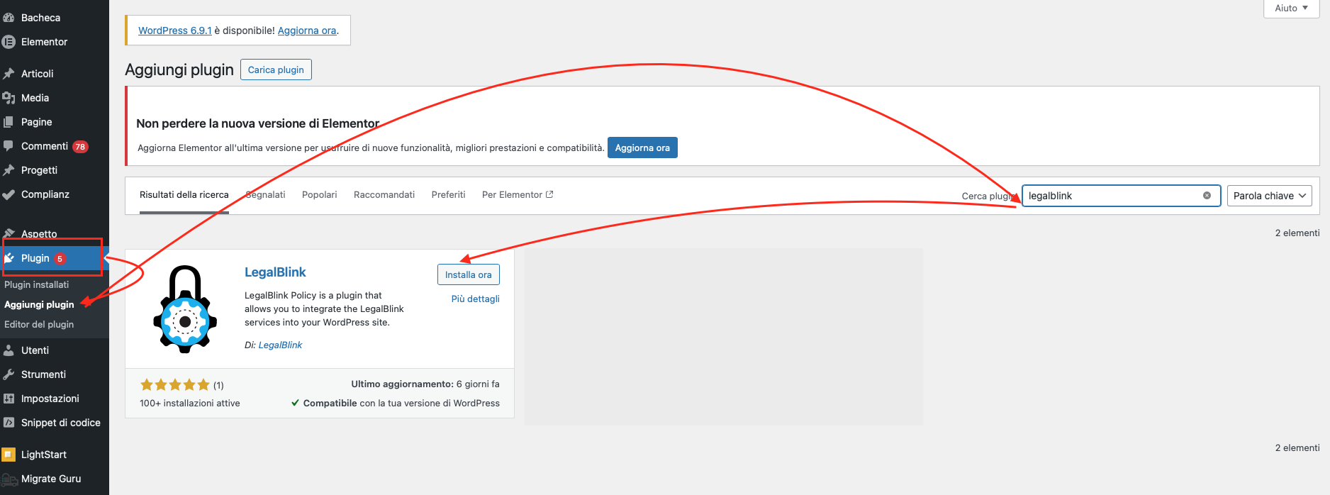The image size is (1330, 495).
Task: Clear the legalblink search field
Action: (x=1207, y=196)
